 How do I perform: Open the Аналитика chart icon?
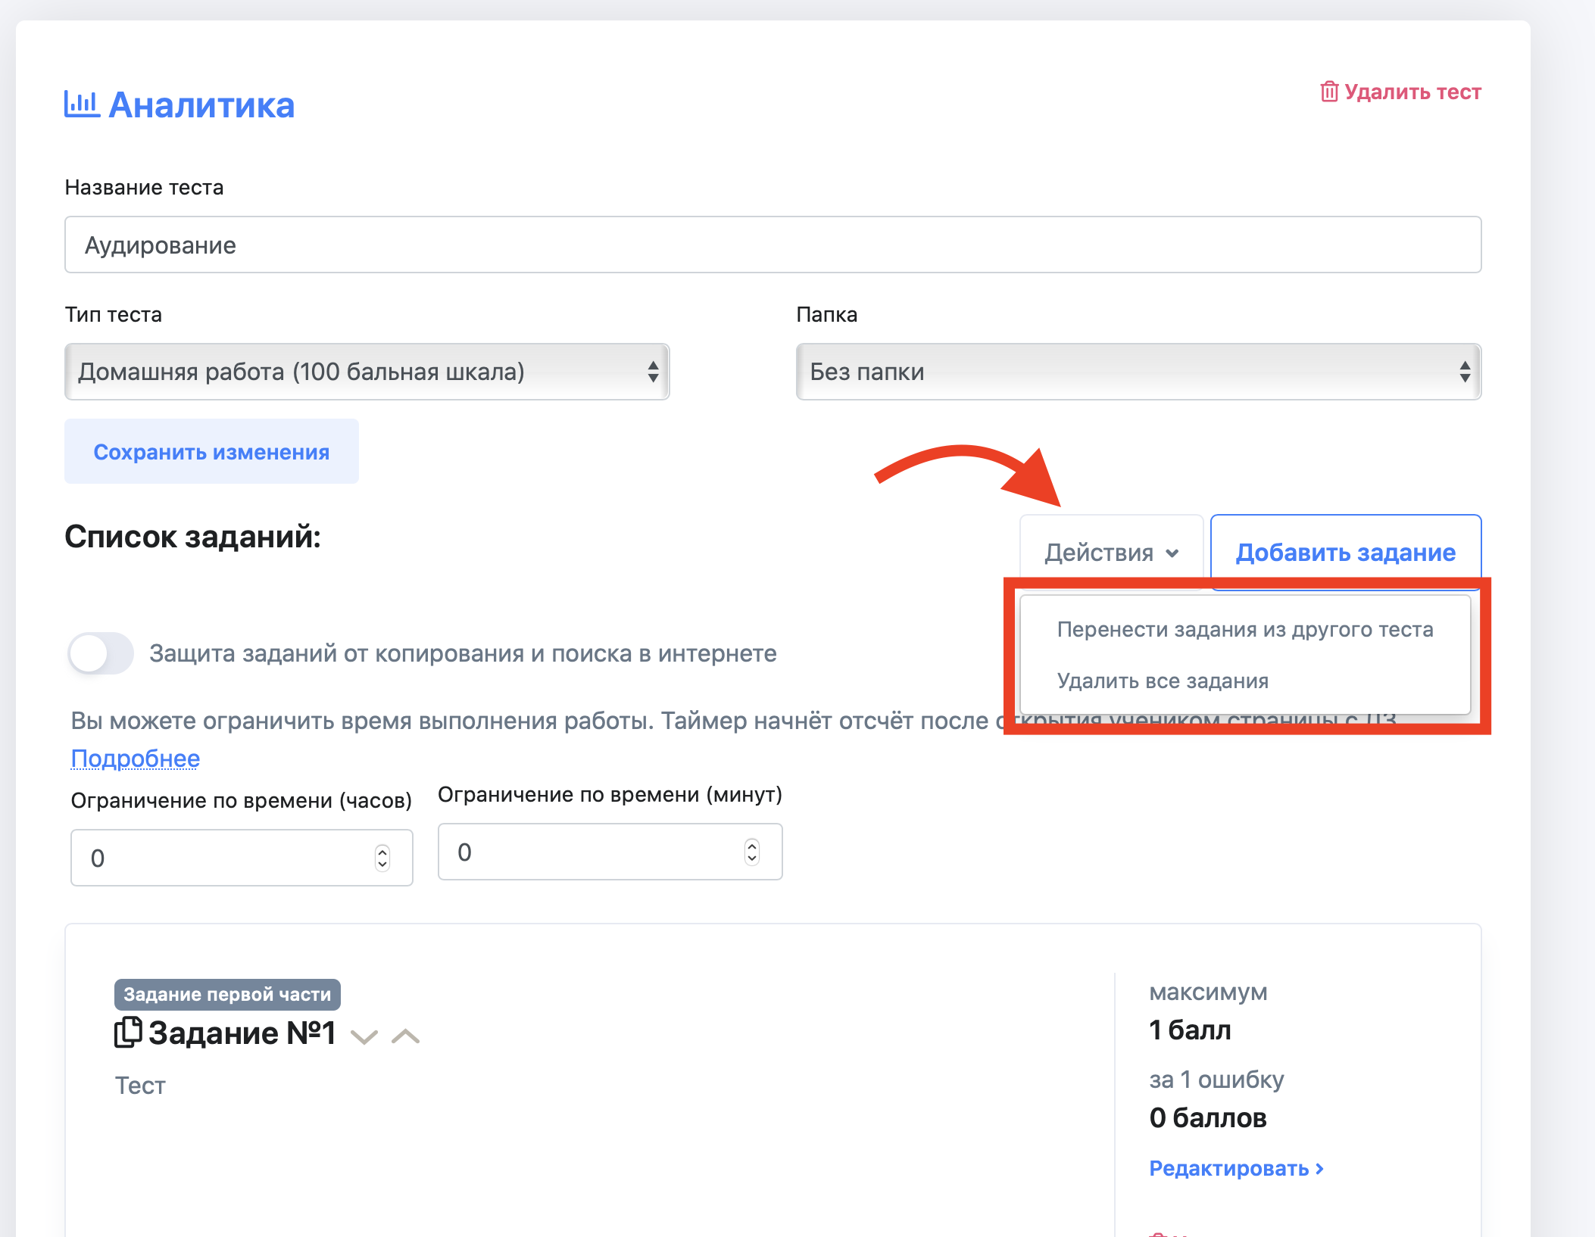[x=82, y=104]
